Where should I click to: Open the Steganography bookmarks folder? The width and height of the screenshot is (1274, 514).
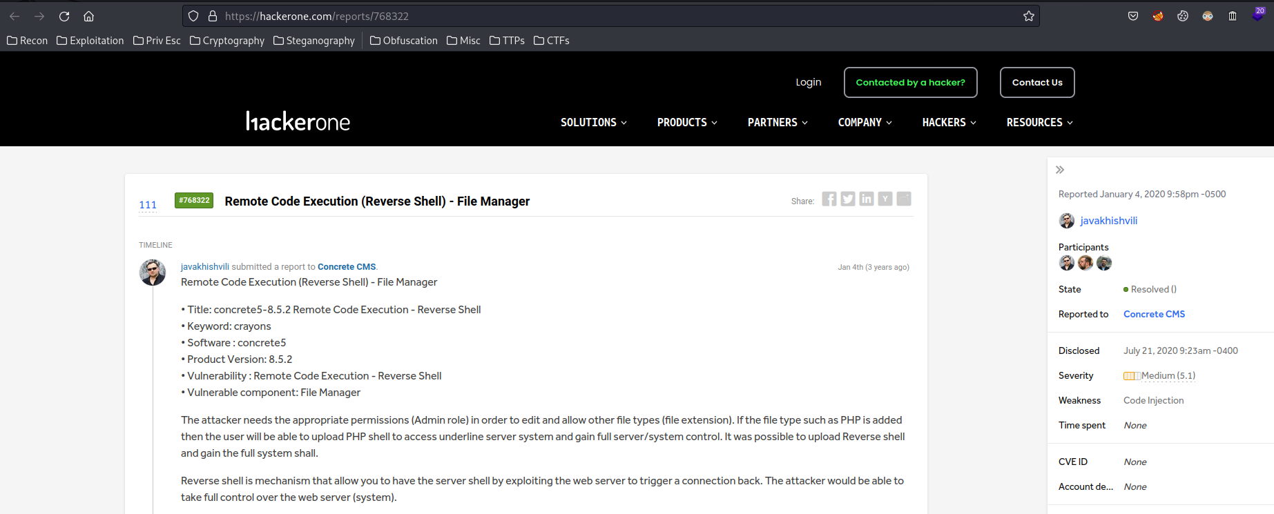[314, 41]
